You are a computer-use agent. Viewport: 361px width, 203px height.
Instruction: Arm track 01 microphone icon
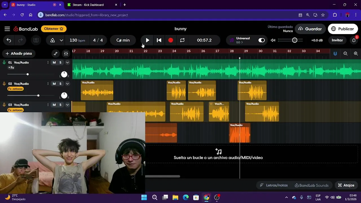[4, 63]
